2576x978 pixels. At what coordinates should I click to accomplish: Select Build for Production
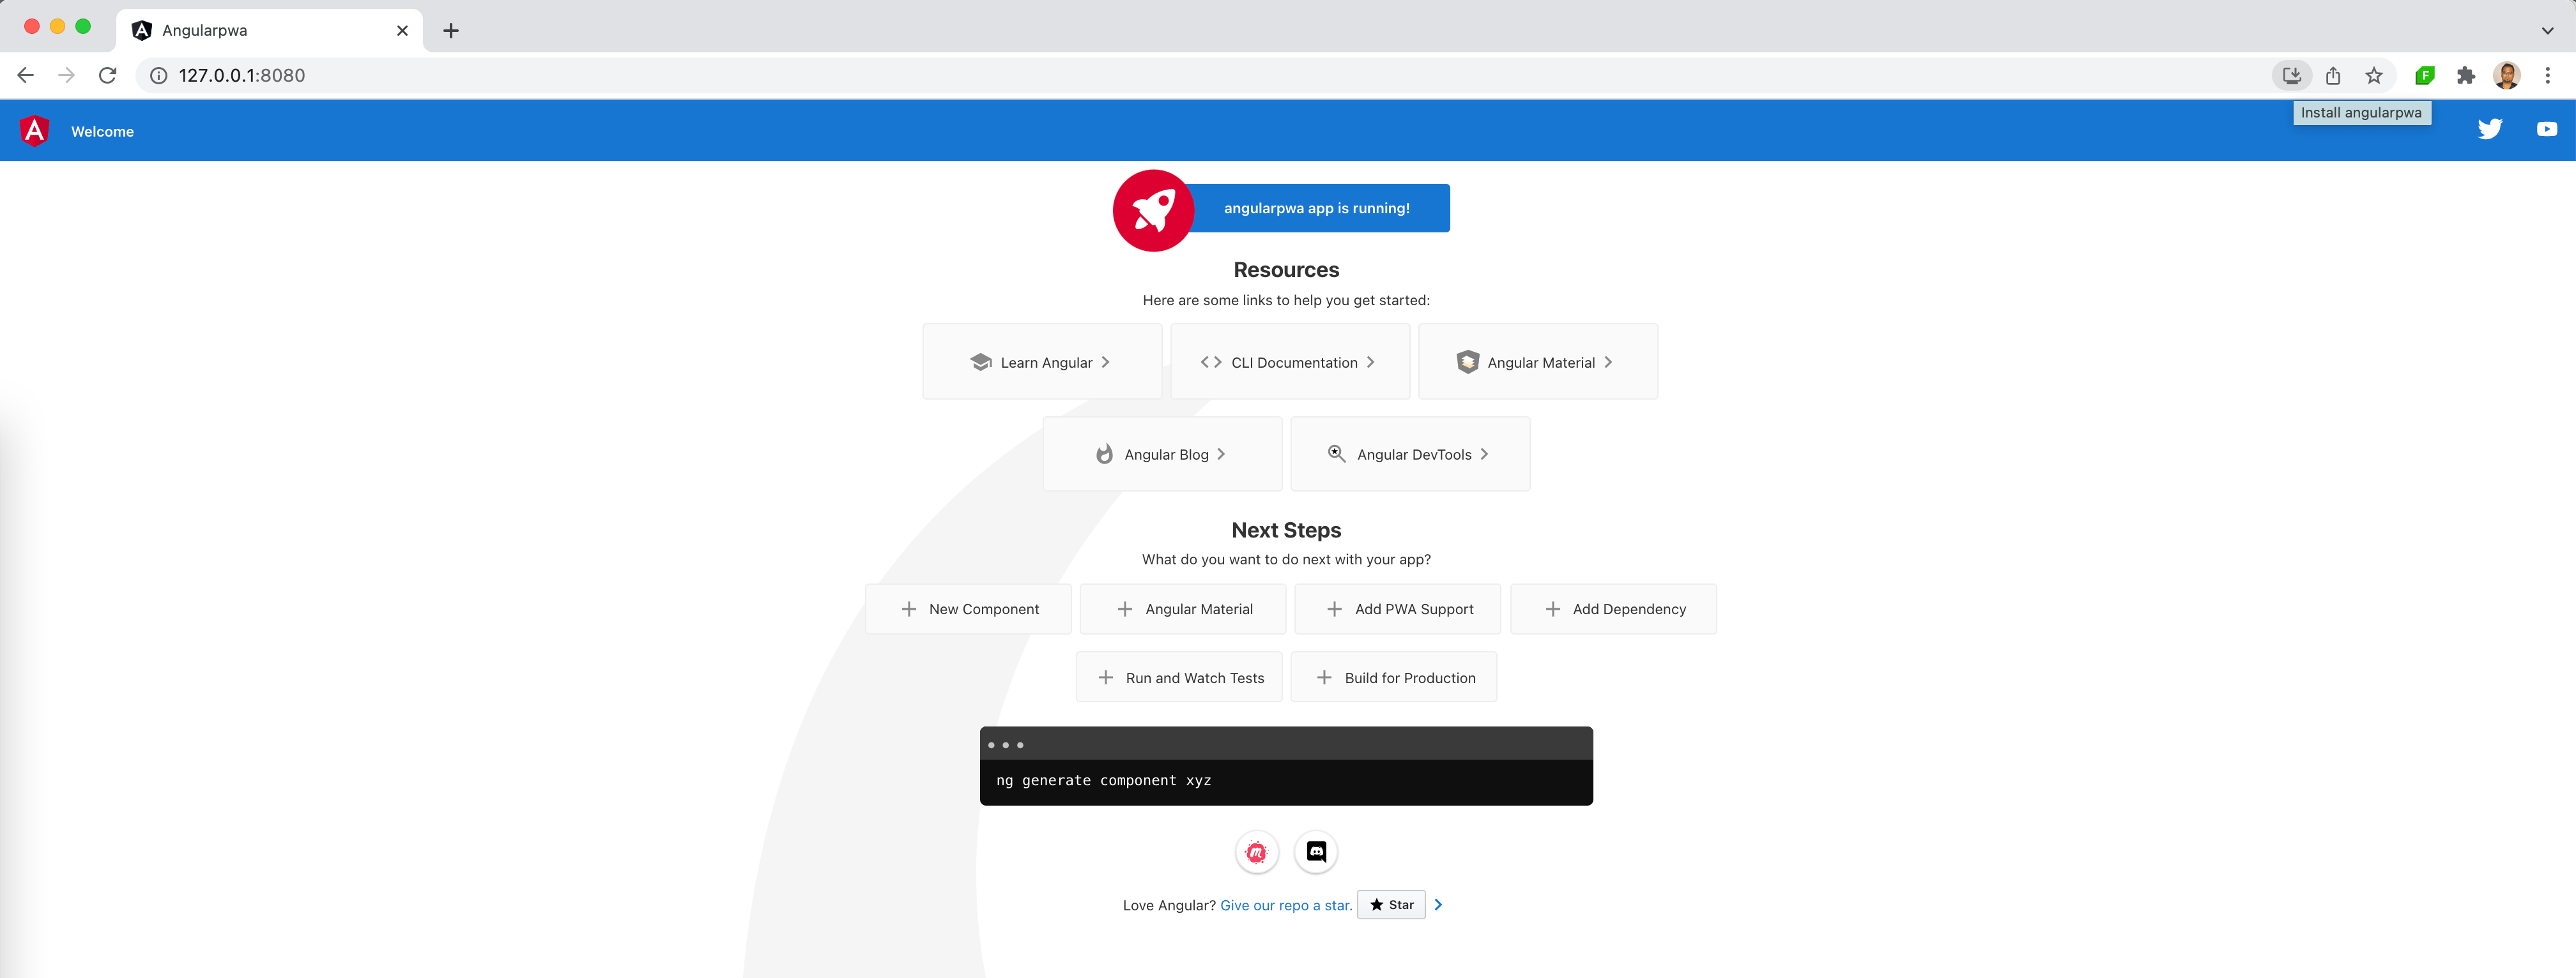click(1394, 677)
